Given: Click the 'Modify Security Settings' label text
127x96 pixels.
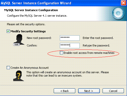Looking at the screenshot, I should [x=28, y=31].
